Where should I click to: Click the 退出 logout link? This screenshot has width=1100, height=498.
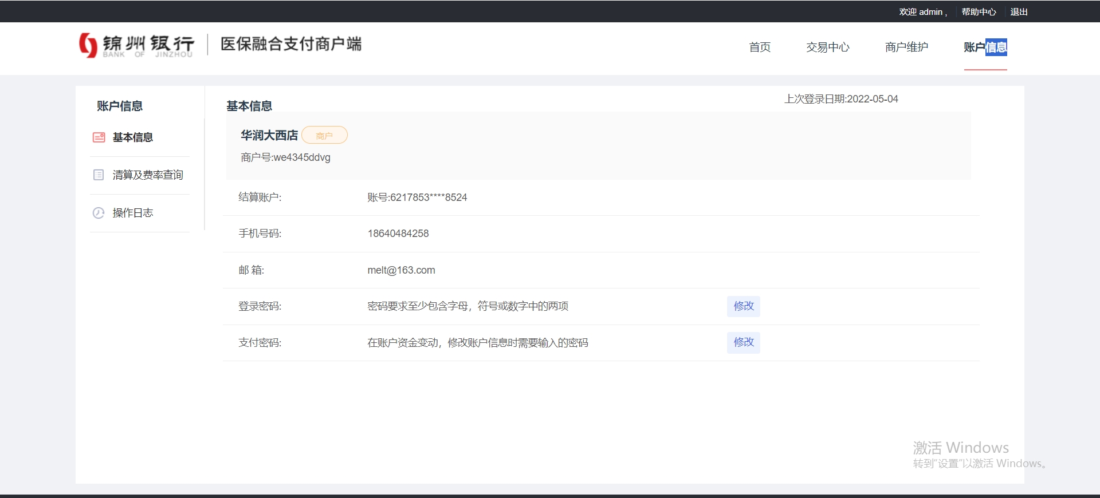tap(1019, 11)
